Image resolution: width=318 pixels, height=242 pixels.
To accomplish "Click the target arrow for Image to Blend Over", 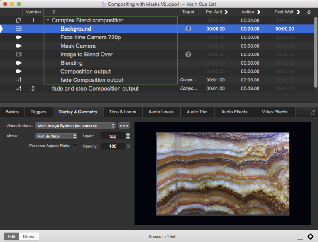I will point(188,54).
